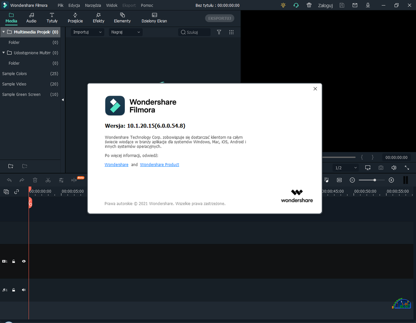Click the preview display monitor icon

(368, 168)
